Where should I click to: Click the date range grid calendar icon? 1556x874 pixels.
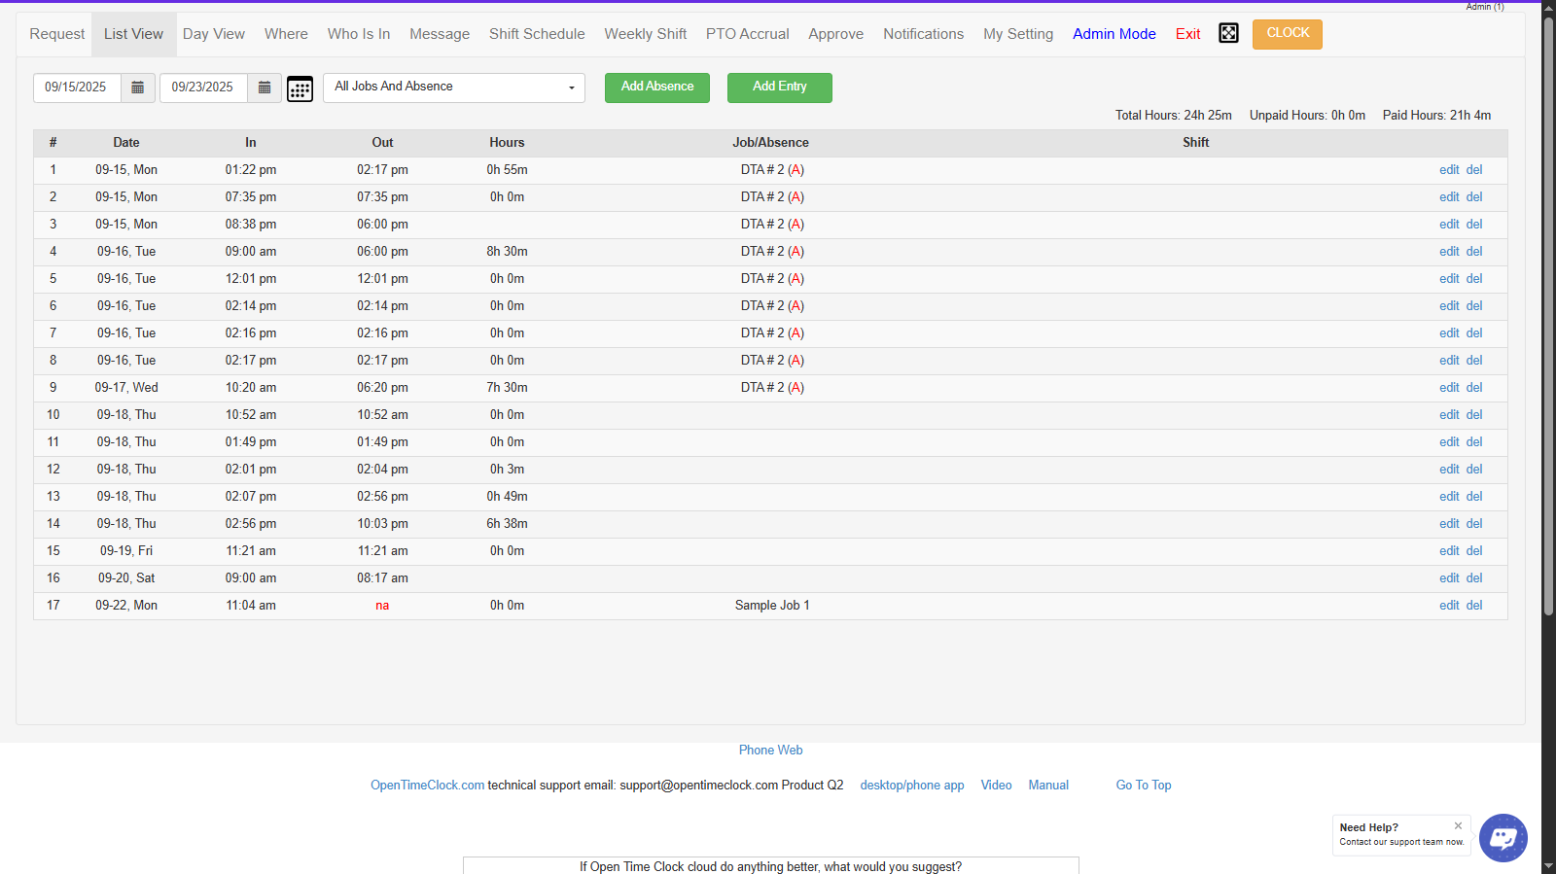tap(300, 88)
